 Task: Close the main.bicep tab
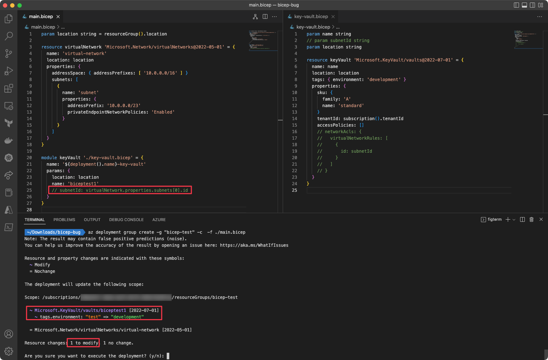[x=58, y=17]
